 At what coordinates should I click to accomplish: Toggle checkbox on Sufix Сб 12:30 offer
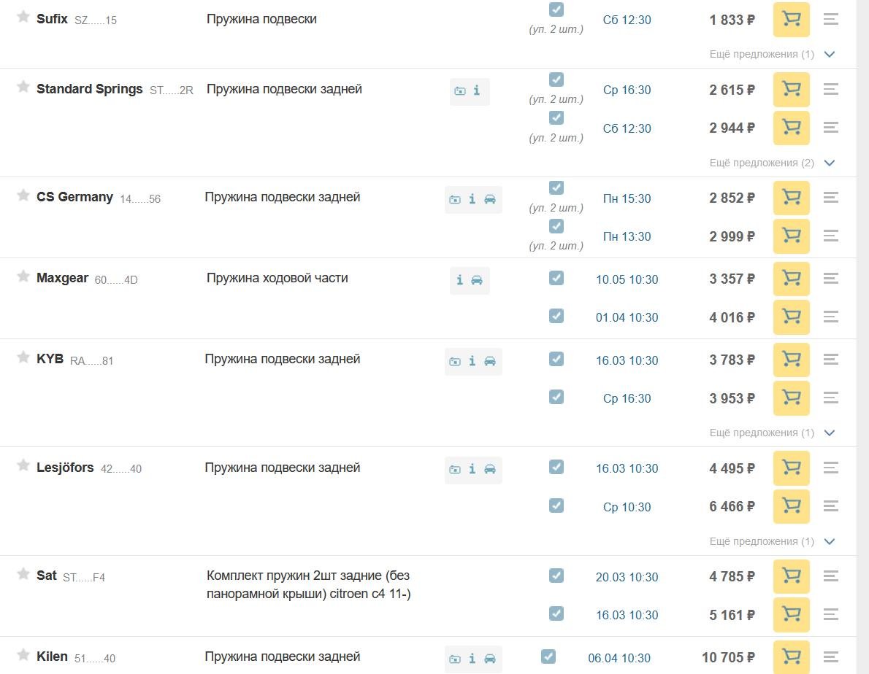click(x=556, y=9)
